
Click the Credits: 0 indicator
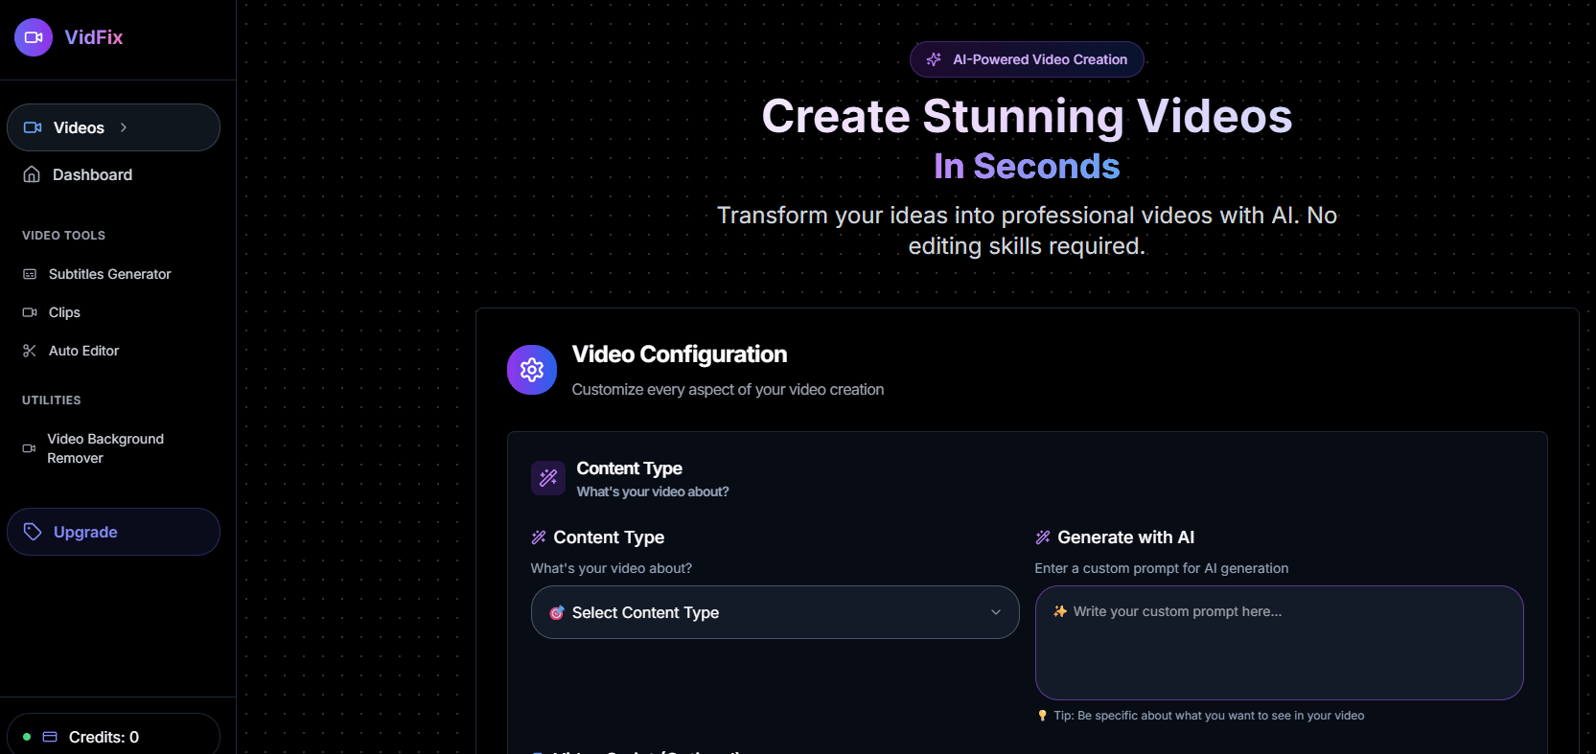click(x=104, y=737)
